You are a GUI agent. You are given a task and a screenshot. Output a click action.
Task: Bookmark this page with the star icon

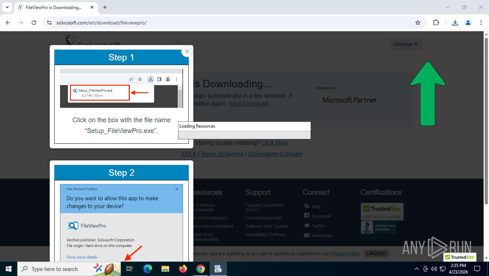[418, 23]
